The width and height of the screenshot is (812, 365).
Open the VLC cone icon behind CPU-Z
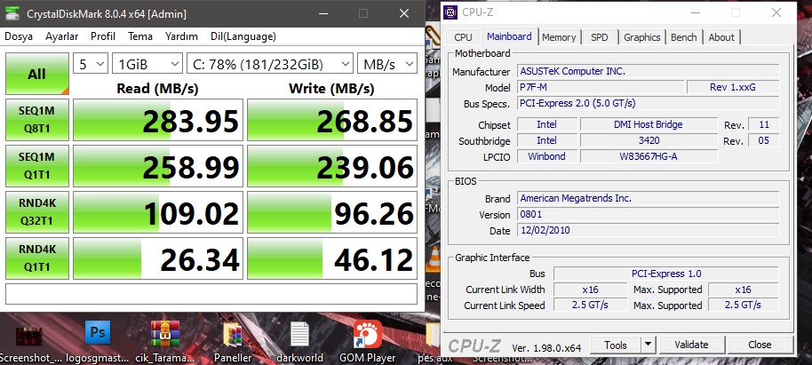[434, 258]
